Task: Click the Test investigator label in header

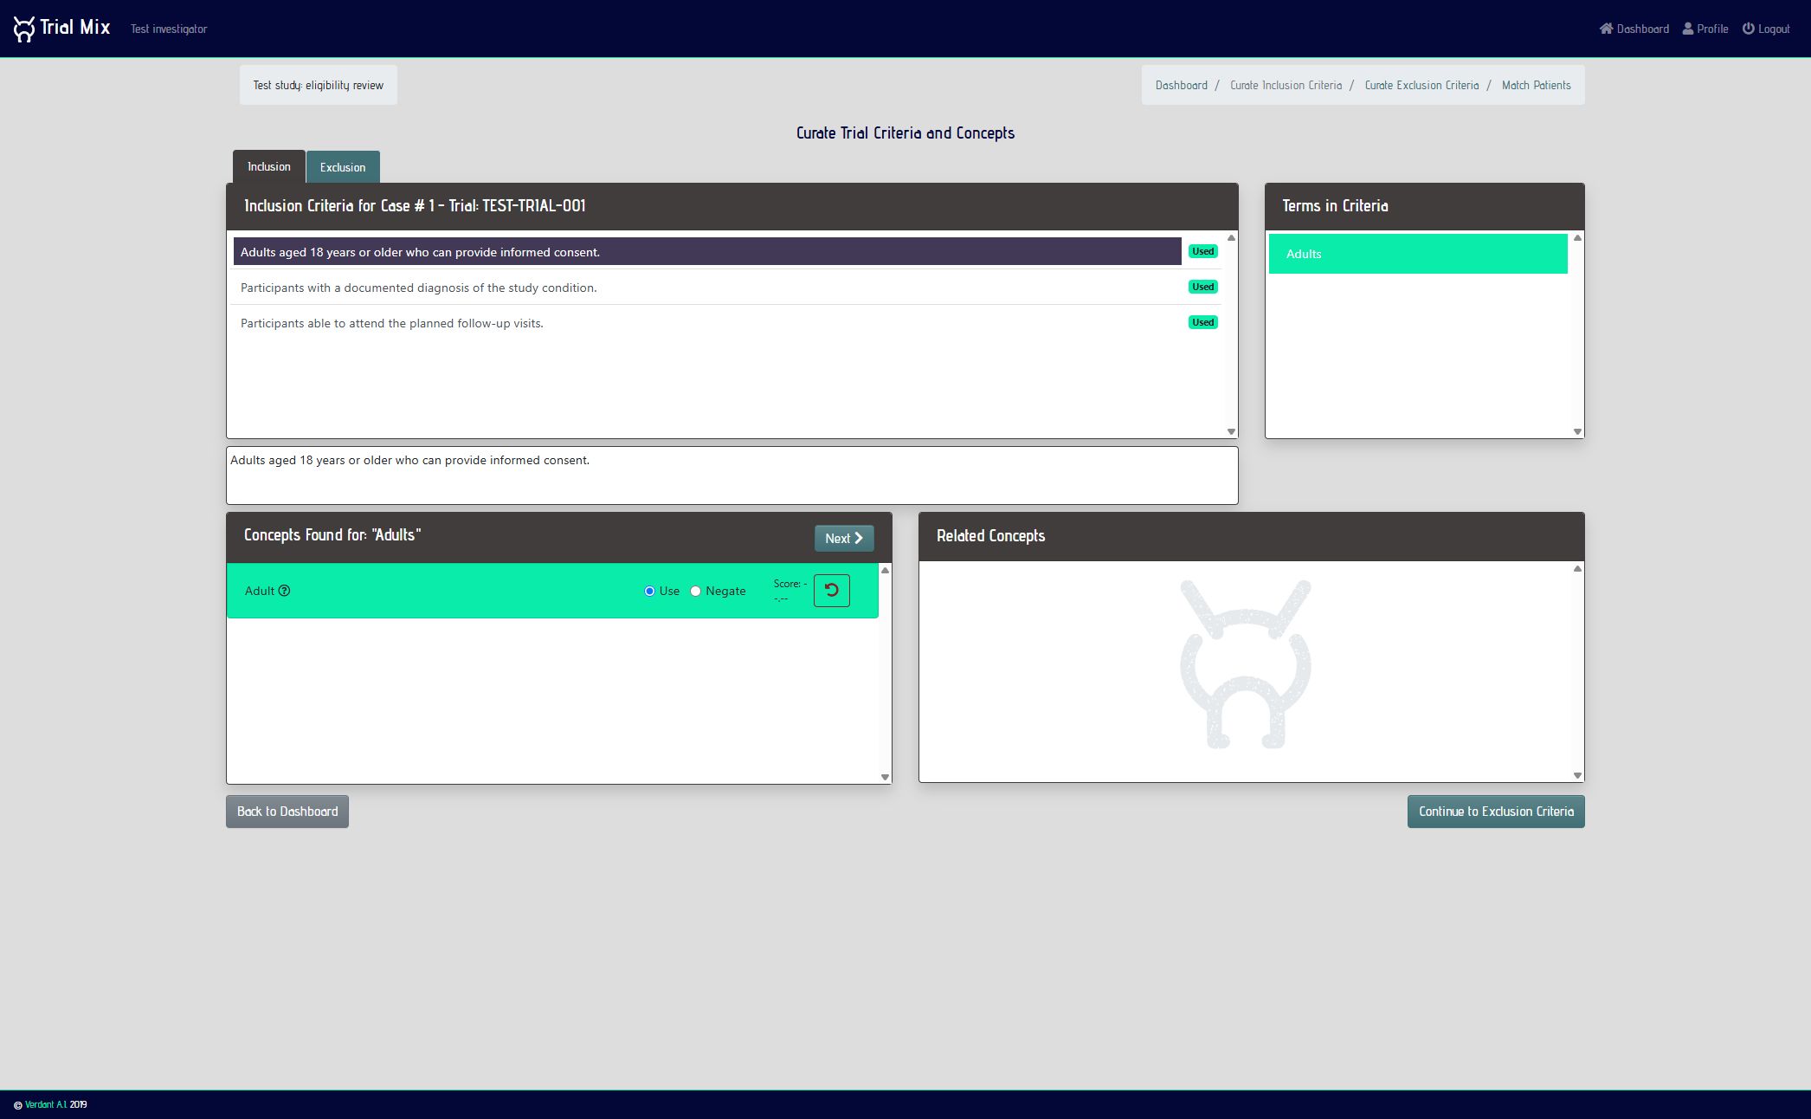Action: click(x=169, y=29)
